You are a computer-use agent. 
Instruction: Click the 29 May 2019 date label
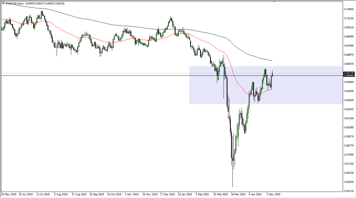(x=9, y=194)
